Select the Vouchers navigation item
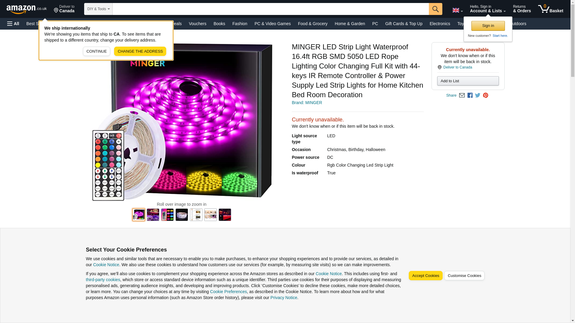This screenshot has width=575, height=323. click(x=197, y=24)
